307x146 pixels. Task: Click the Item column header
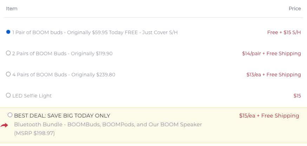point(12,9)
